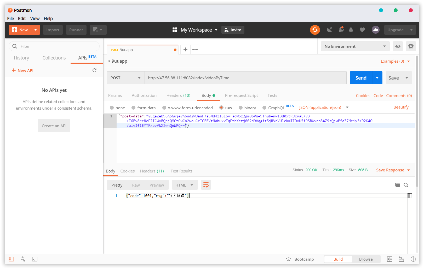Expand the 9uuapp request description

(x=109, y=61)
